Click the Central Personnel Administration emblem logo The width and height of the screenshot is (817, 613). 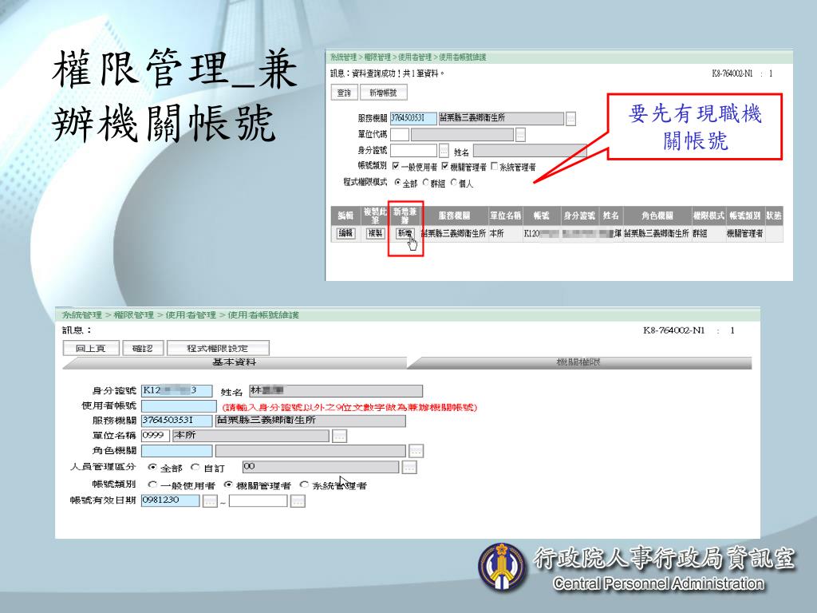[502, 567]
